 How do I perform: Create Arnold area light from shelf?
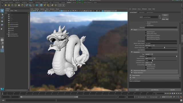pos(6,5)
